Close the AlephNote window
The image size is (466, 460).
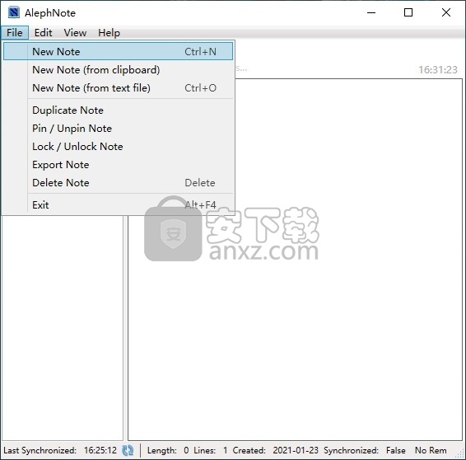tap(446, 12)
